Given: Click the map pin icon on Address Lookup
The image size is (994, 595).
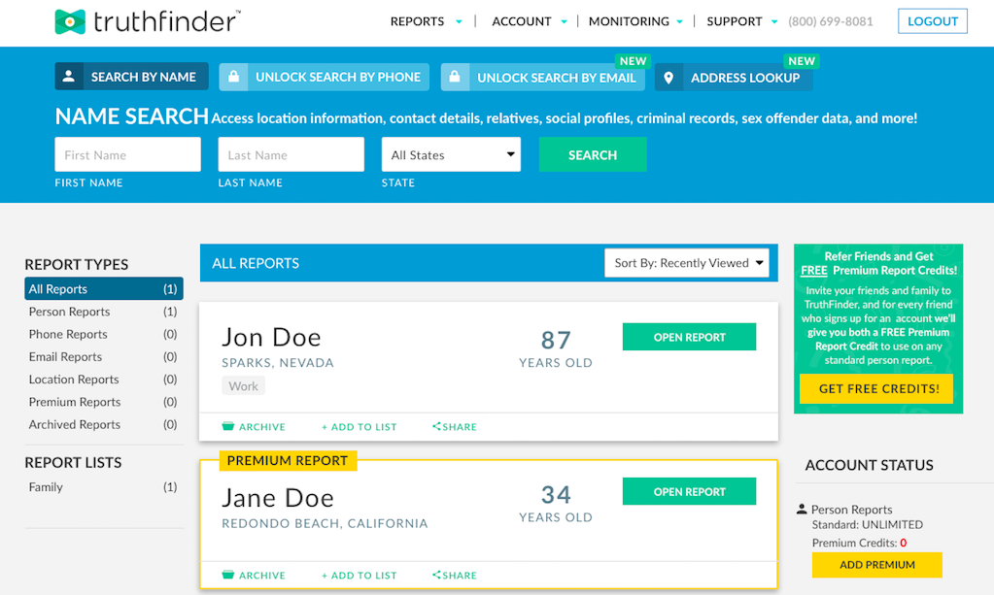Looking at the screenshot, I should tap(668, 78).
